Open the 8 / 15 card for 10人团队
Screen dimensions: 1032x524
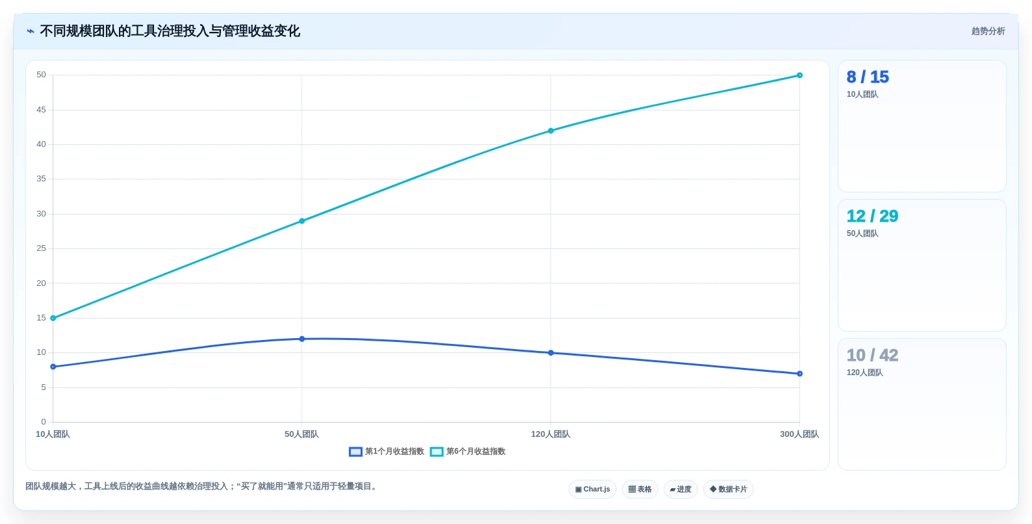point(922,126)
